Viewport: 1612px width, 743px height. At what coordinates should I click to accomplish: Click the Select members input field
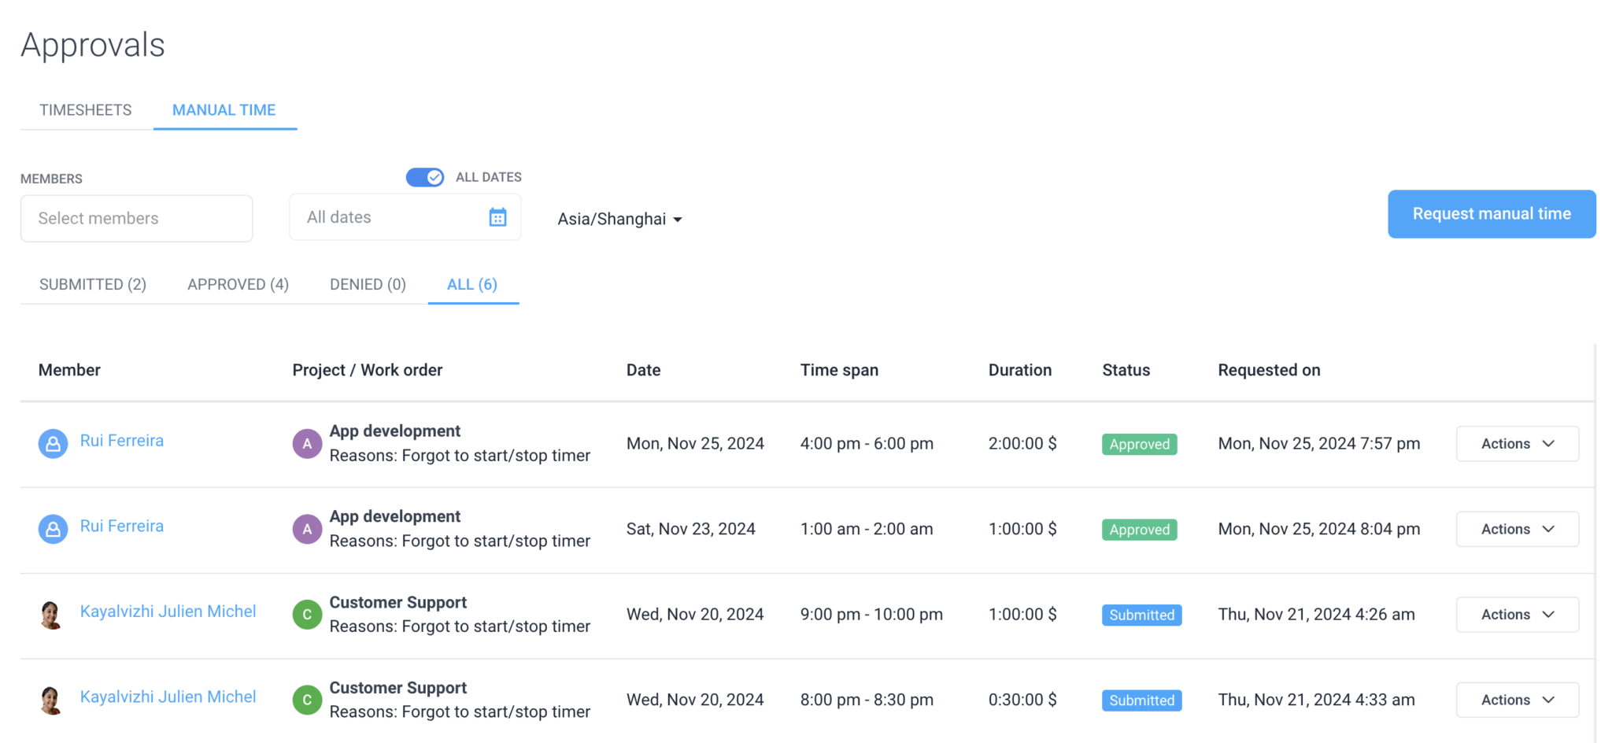[x=136, y=218]
